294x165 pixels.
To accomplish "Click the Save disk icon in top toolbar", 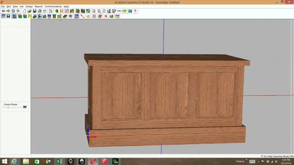I will click(x=34, y=11).
